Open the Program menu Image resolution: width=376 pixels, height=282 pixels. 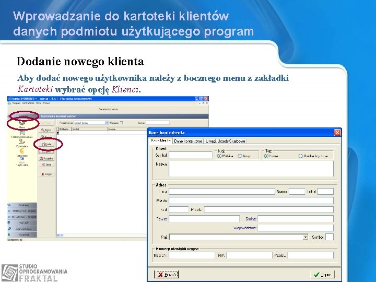click(16, 103)
